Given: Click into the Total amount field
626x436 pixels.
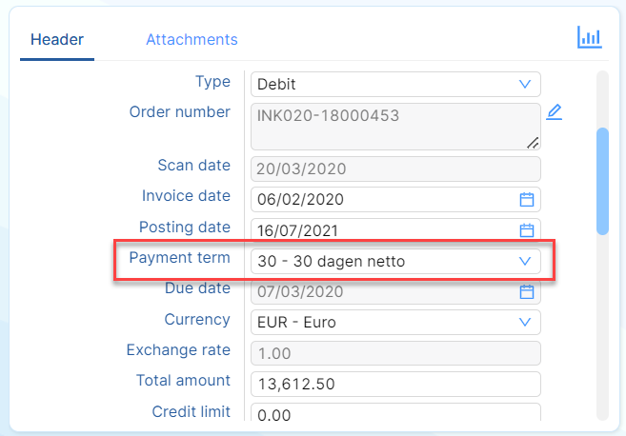Looking at the screenshot, I should click(395, 385).
